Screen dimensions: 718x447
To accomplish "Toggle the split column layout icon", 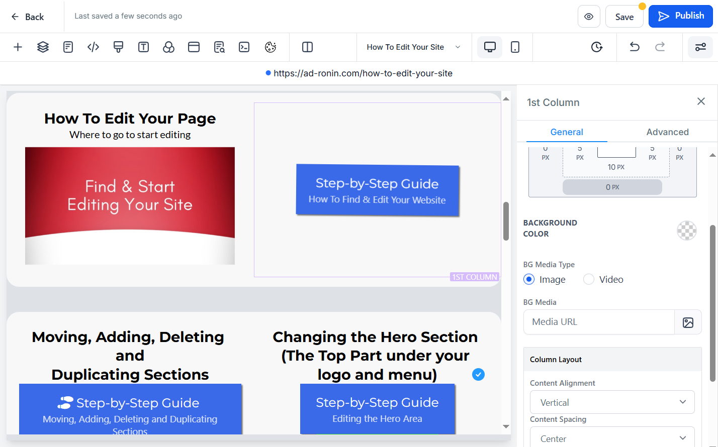I will (308, 47).
